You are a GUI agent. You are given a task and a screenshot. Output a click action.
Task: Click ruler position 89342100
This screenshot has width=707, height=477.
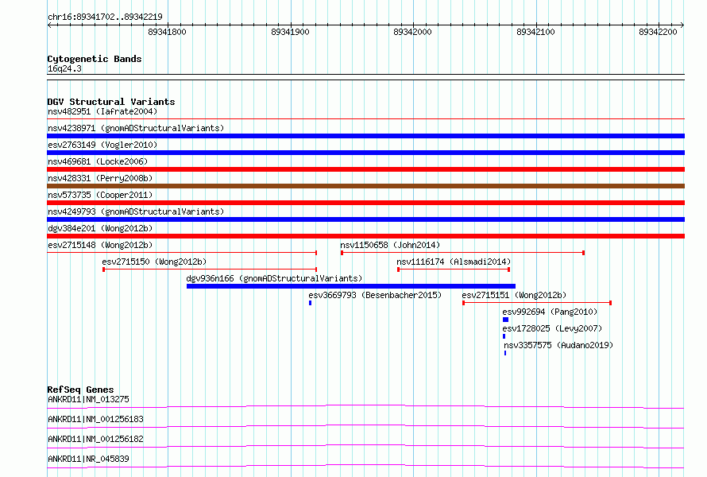(x=535, y=32)
